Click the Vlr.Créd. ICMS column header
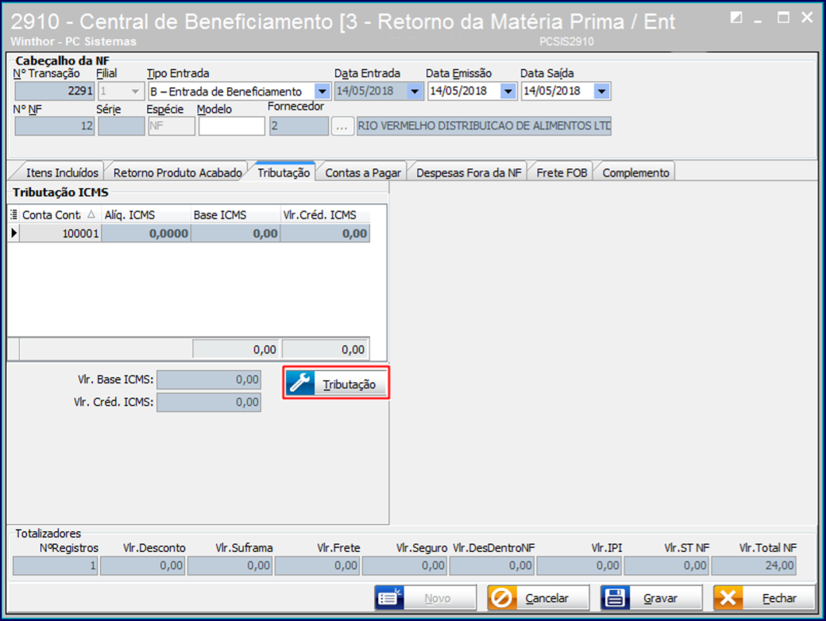826x621 pixels. click(x=325, y=214)
